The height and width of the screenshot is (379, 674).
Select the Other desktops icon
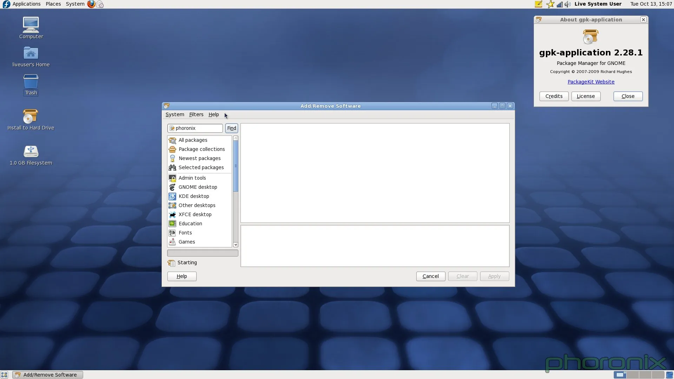[172, 206]
